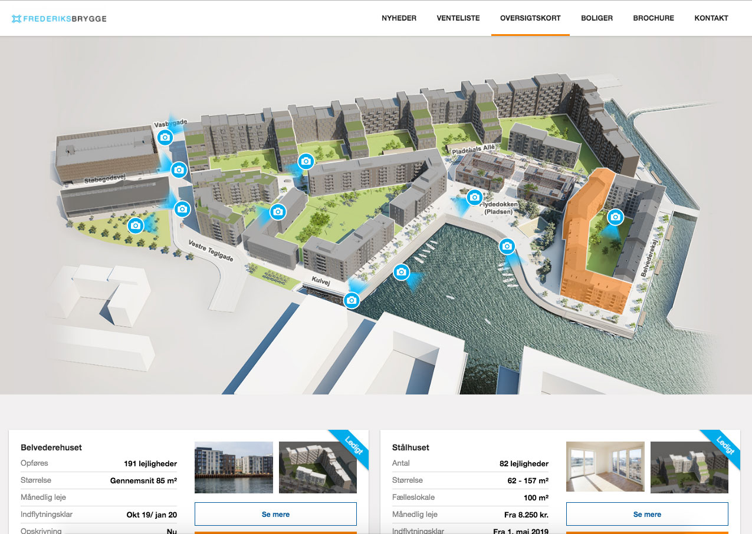Open camera marker in the tree park
The image size is (752, 534).
[x=136, y=225]
